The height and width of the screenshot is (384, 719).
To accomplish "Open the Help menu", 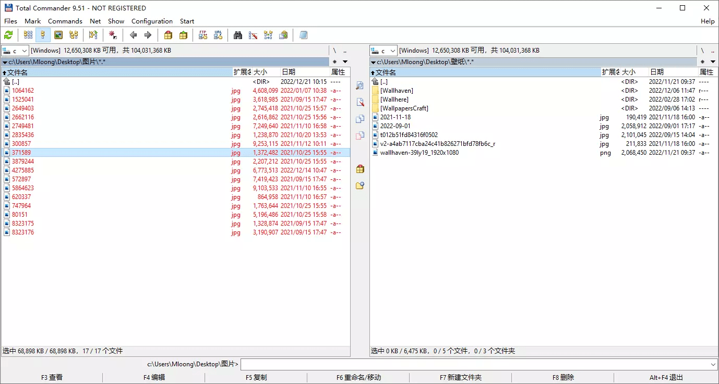I will (708, 21).
